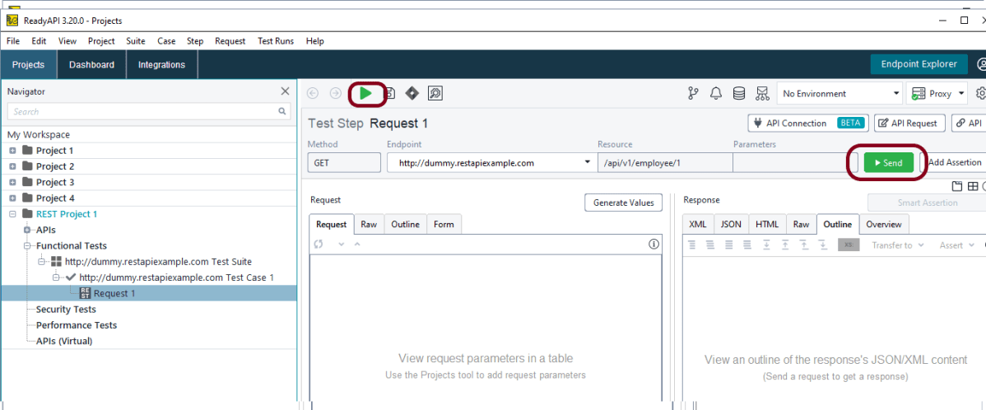Image resolution: width=986 pixels, height=410 pixels.
Task: Click the database stack icon
Action: (x=739, y=94)
